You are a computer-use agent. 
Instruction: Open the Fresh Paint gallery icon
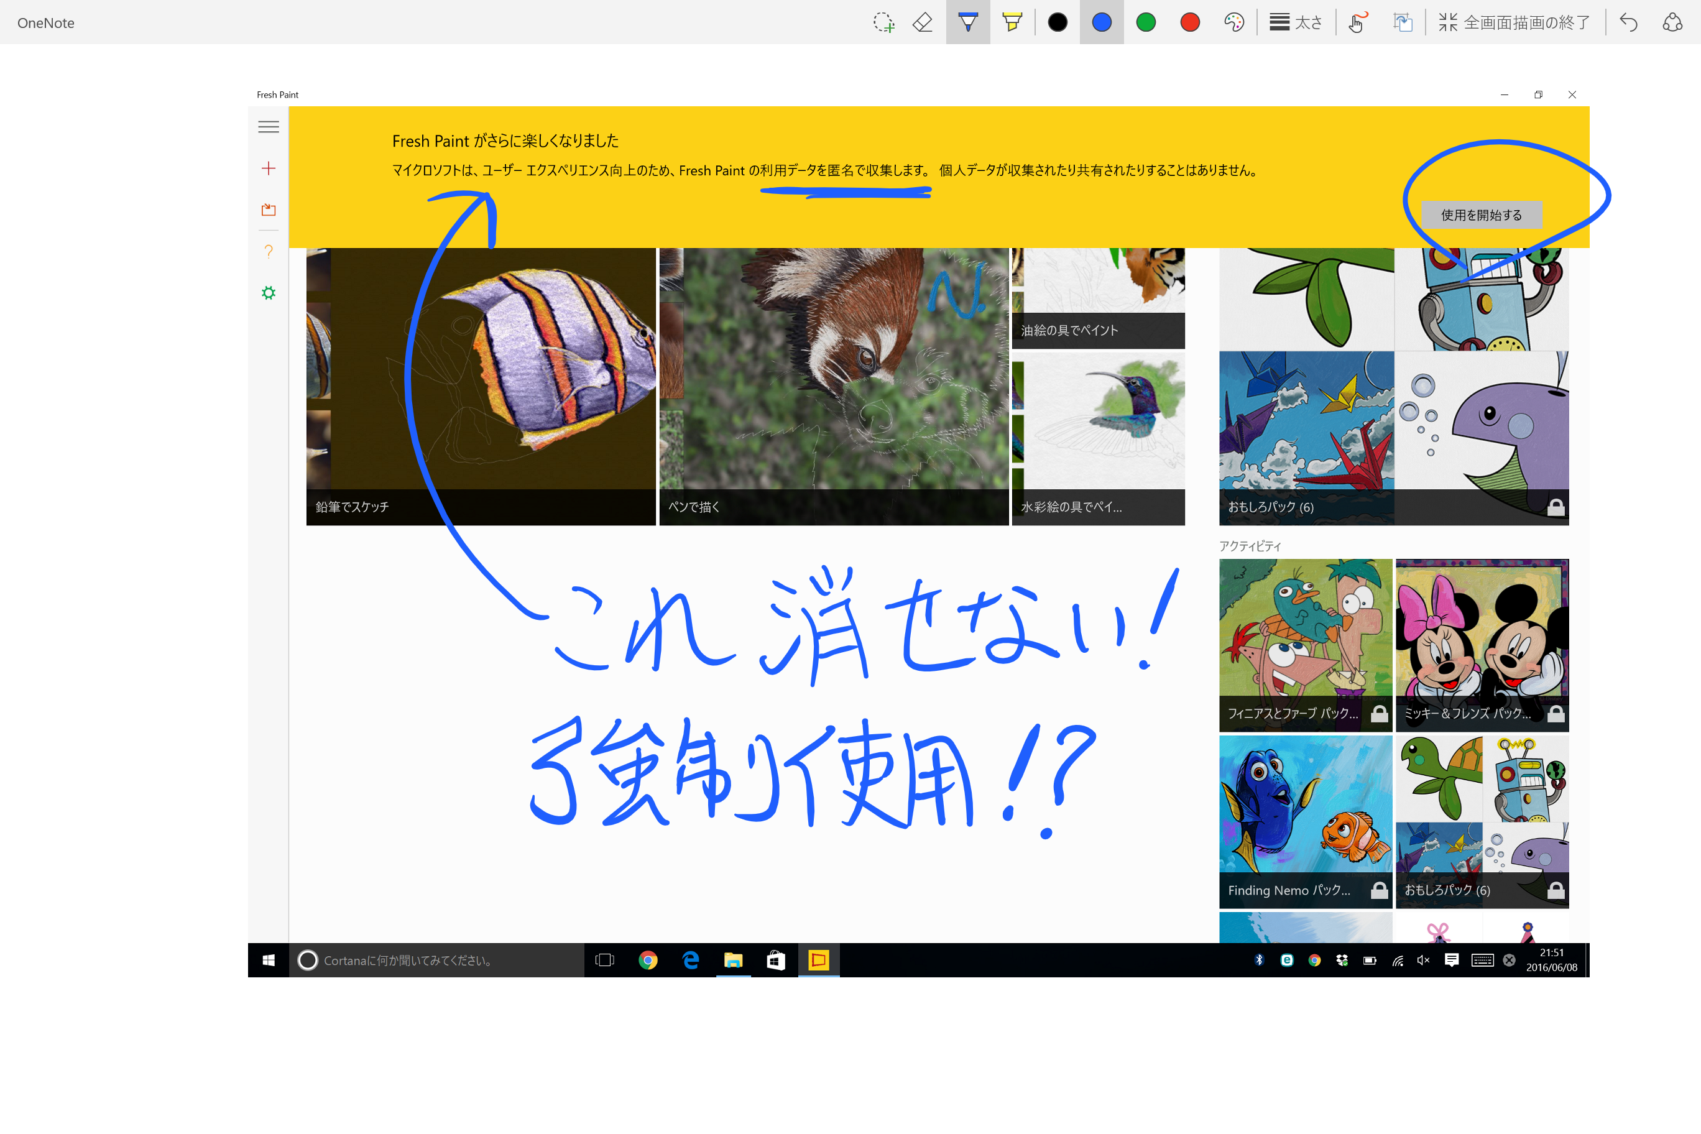pyautogui.click(x=269, y=210)
